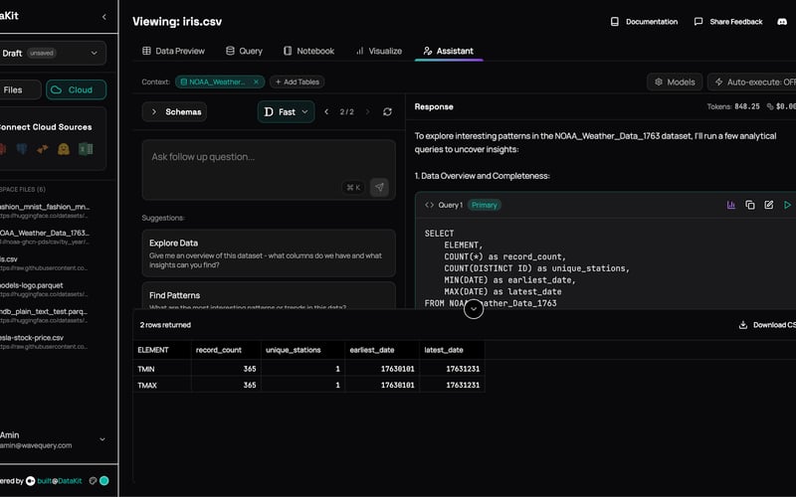Click the Primary badge on Query 1
Screen dimensions: 796x497
pyautogui.click(x=484, y=205)
